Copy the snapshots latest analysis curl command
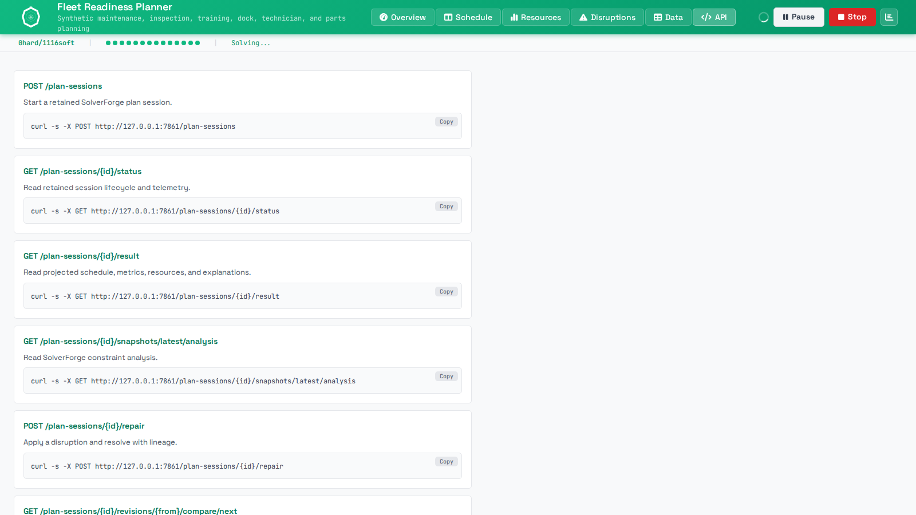This screenshot has height=515, width=916. point(447,377)
